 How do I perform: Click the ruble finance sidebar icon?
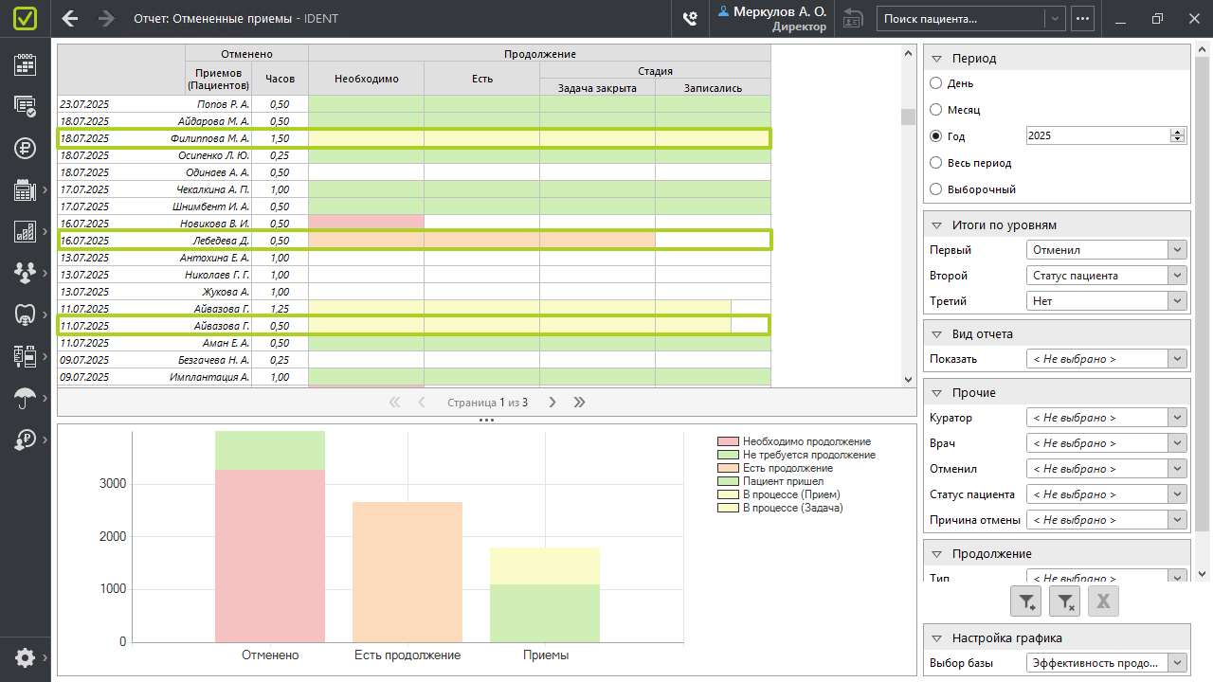25,147
